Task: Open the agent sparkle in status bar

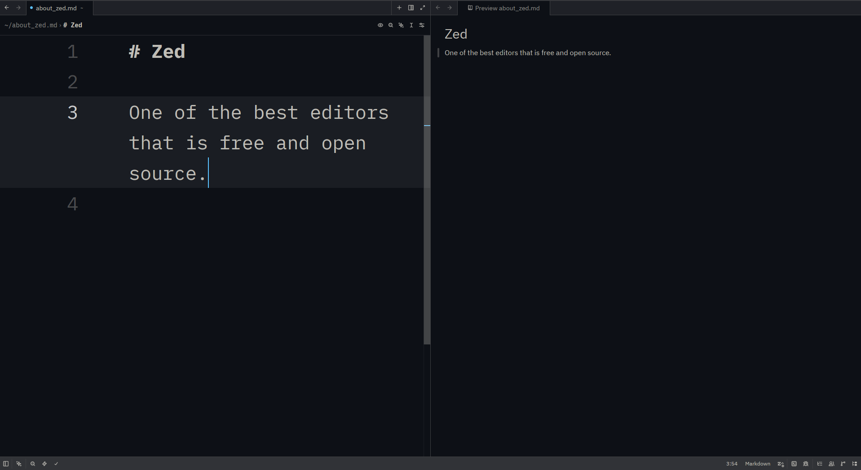Action: [x=19, y=464]
